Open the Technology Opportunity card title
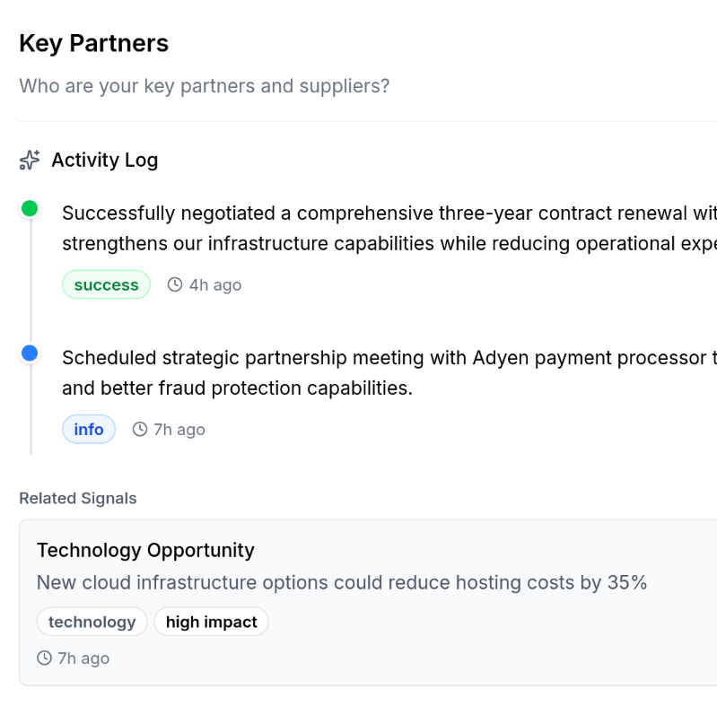The width and height of the screenshot is (717, 706). (145, 550)
